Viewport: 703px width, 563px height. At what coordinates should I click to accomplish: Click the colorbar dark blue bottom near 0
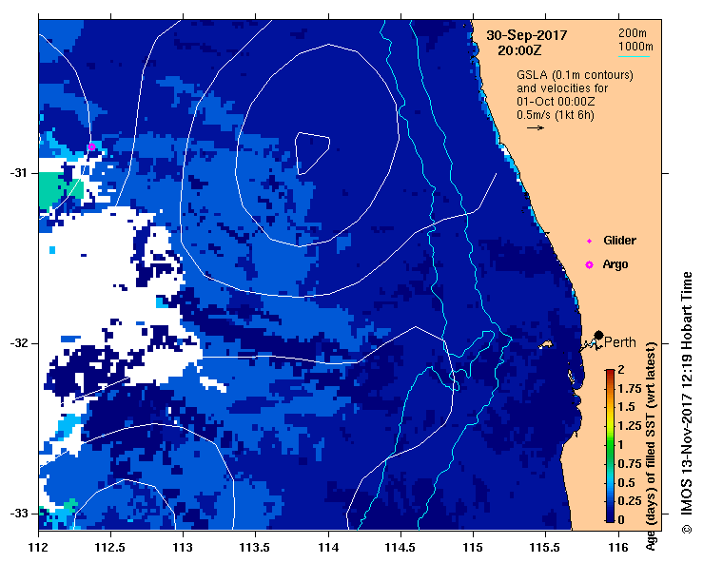(x=610, y=517)
